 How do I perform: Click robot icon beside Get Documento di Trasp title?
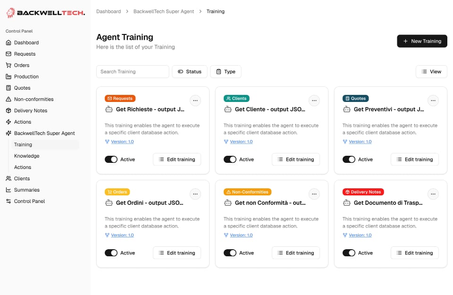tap(347, 203)
